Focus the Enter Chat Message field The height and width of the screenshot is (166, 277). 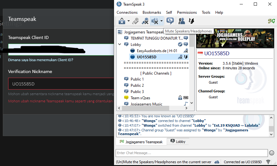tap(192, 153)
